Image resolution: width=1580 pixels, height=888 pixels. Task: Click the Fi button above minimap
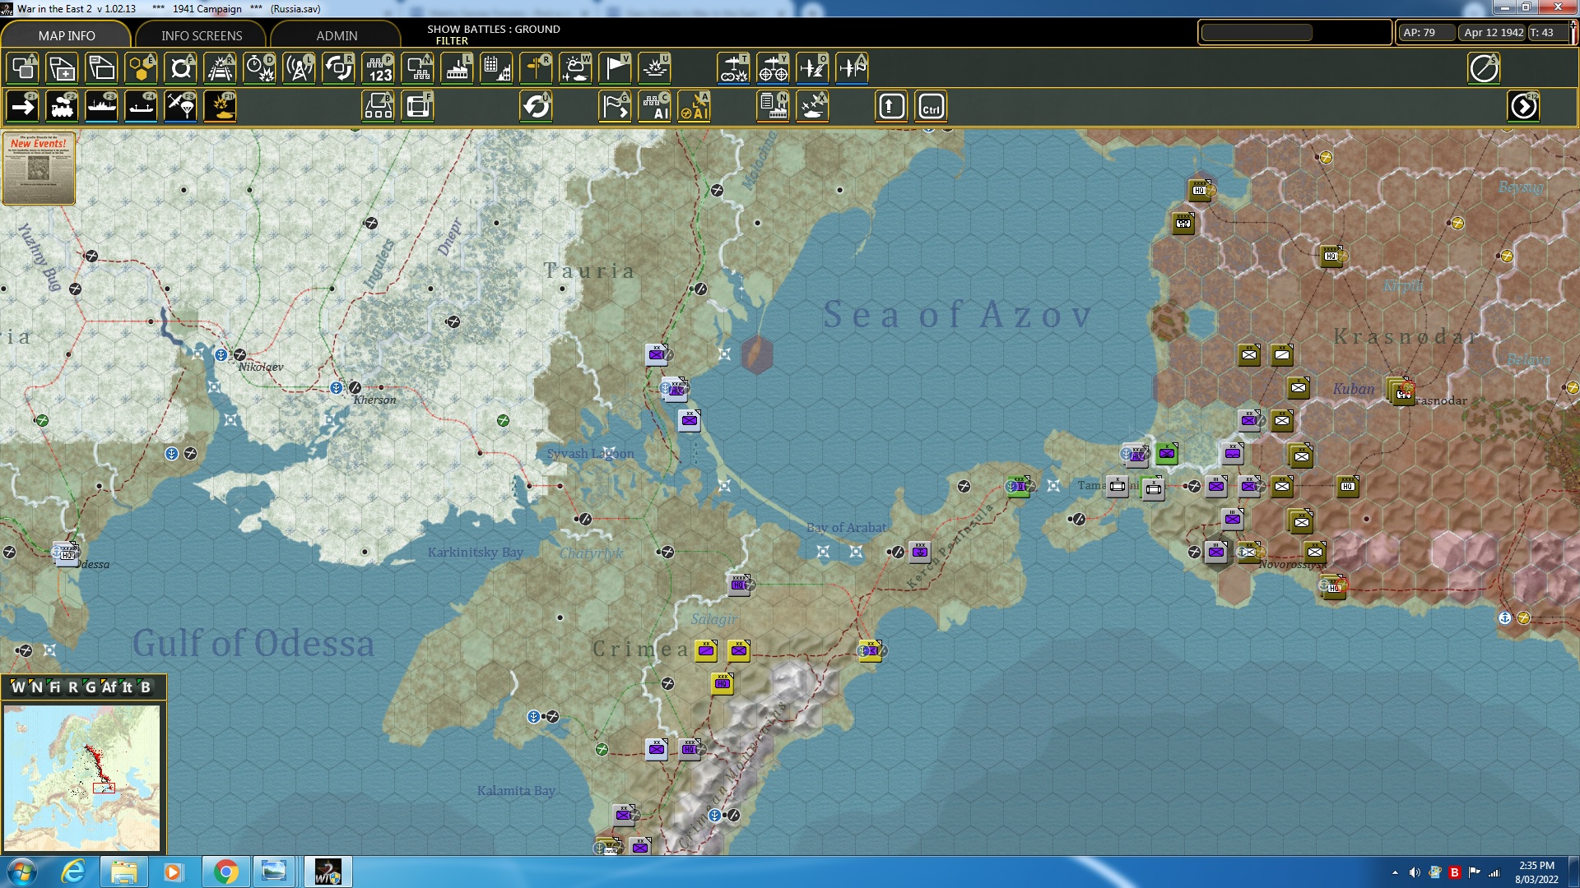tap(54, 687)
